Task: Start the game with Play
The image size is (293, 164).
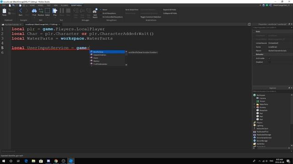Action: tap(55, 11)
